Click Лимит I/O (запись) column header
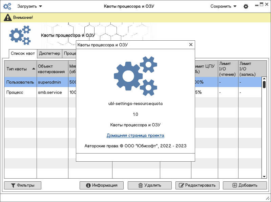Image resolution: width=271 pixels, height=202 pixels. coord(250,69)
